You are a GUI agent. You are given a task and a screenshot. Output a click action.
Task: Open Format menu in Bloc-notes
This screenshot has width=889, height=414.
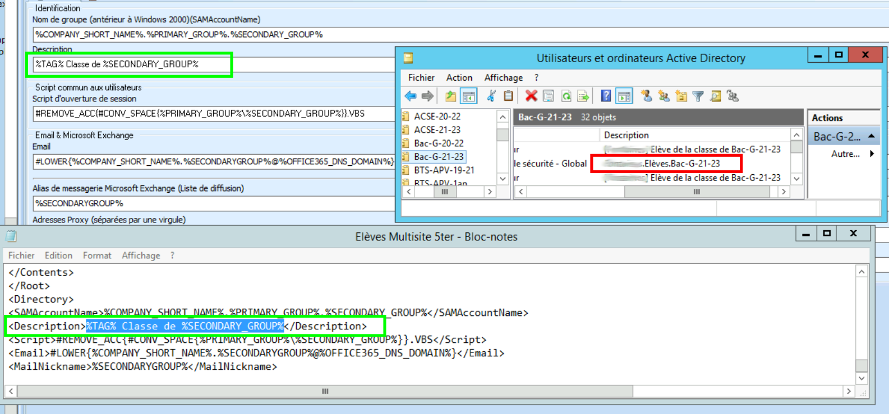[97, 255]
